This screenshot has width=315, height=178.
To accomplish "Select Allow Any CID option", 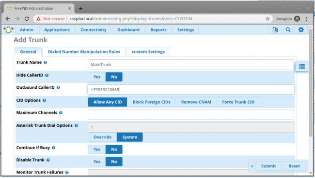I will [x=108, y=102].
